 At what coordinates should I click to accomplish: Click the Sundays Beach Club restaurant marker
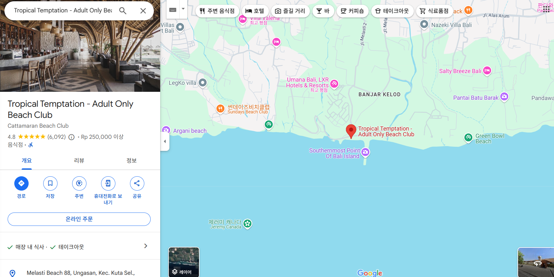coord(220,109)
